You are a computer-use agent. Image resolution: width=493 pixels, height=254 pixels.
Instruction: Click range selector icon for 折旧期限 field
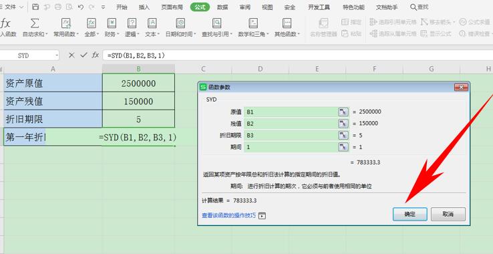(343, 135)
